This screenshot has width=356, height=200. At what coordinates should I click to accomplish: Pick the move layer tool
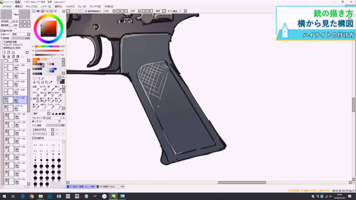[x=34, y=82]
